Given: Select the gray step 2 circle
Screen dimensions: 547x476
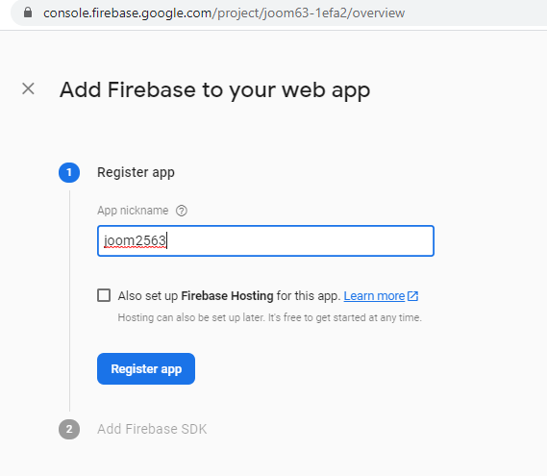Looking at the screenshot, I should click(x=69, y=429).
